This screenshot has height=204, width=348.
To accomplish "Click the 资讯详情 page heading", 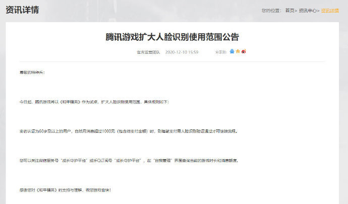I will [x=22, y=10].
